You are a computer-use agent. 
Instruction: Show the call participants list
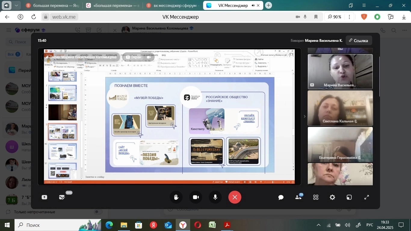(298, 197)
